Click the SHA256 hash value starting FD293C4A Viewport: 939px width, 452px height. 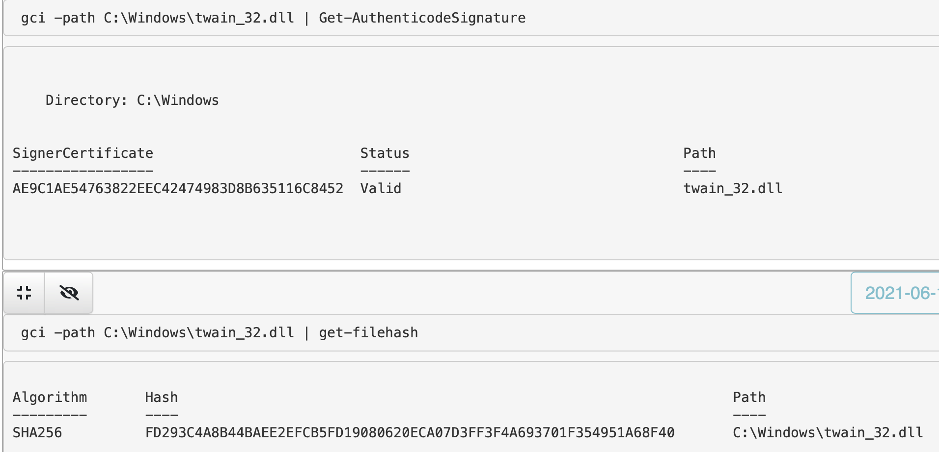410,433
